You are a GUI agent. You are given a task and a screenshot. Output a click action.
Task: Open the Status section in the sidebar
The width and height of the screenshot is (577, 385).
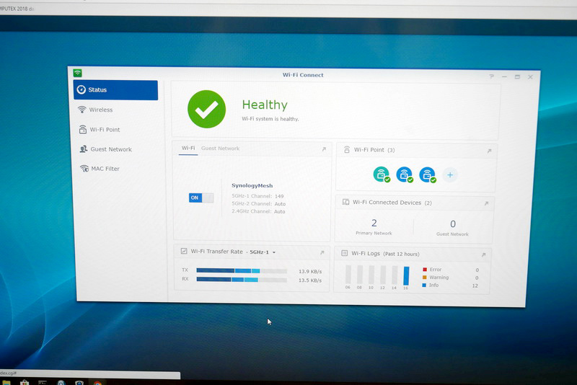click(115, 90)
